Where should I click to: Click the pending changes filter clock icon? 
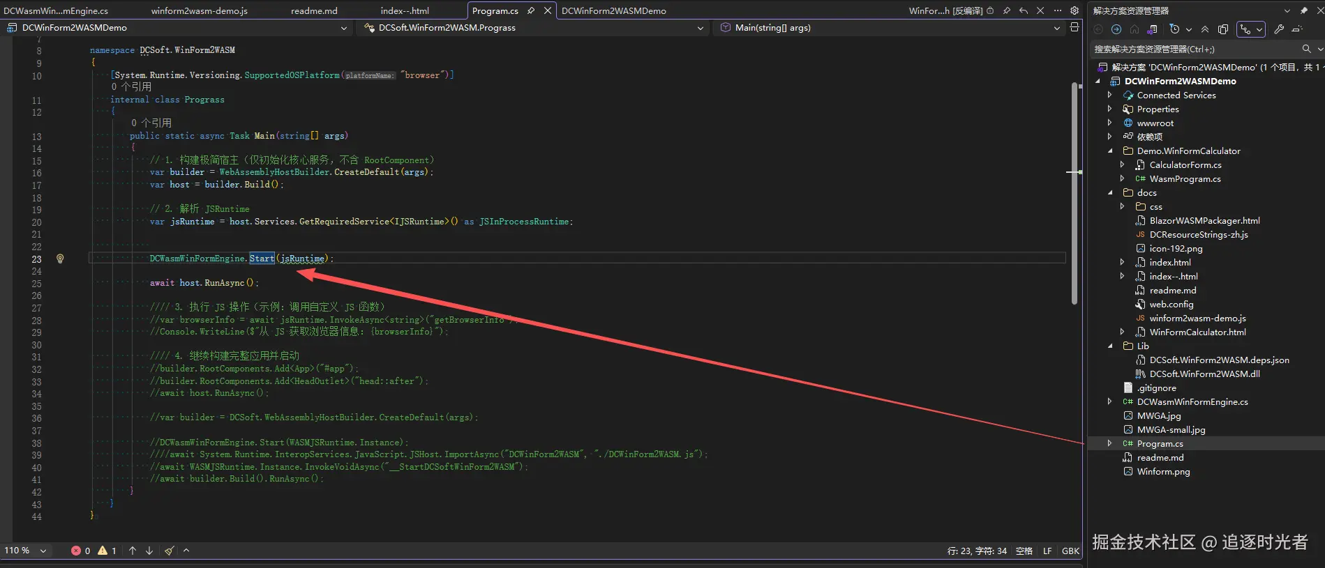click(1174, 29)
